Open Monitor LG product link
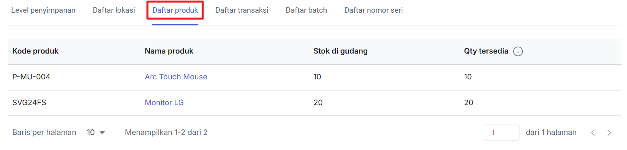627x150 pixels. point(164,103)
